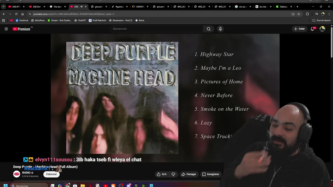333x187 pixels.
Task: Open the Chrome extensions puzzle icon
Action: (307, 14)
